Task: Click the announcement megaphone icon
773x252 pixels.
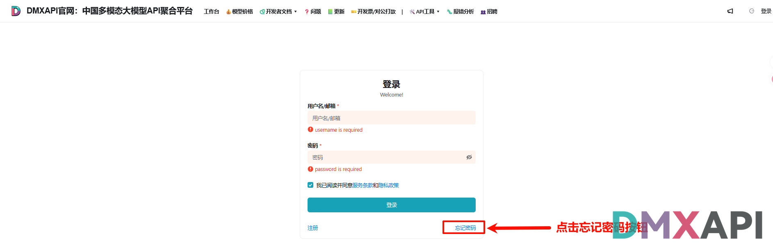Action: tap(730, 11)
